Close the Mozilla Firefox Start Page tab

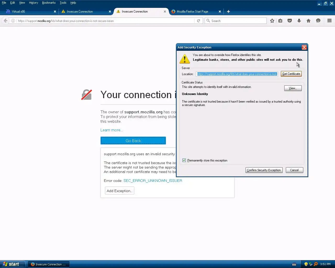220,12
